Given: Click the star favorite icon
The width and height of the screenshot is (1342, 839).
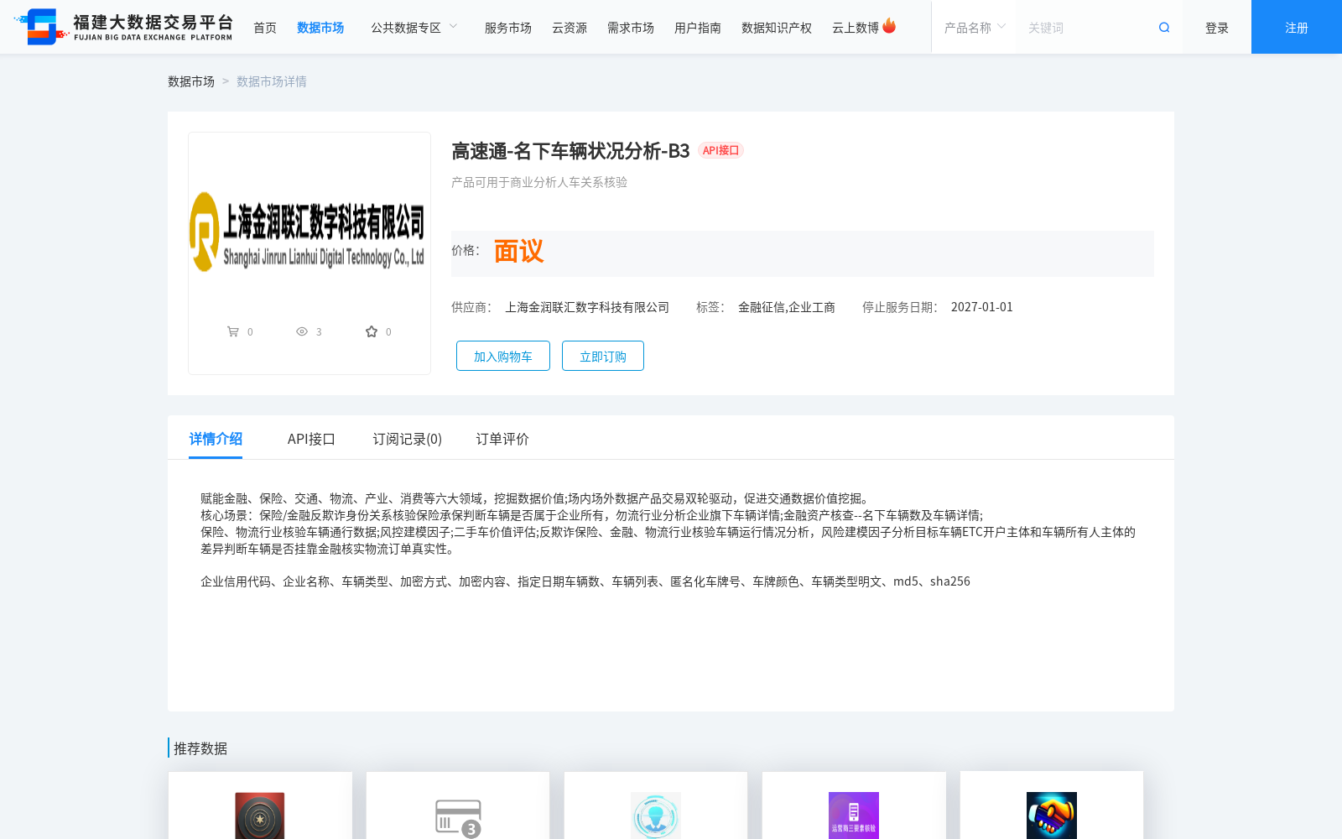Looking at the screenshot, I should (x=372, y=331).
